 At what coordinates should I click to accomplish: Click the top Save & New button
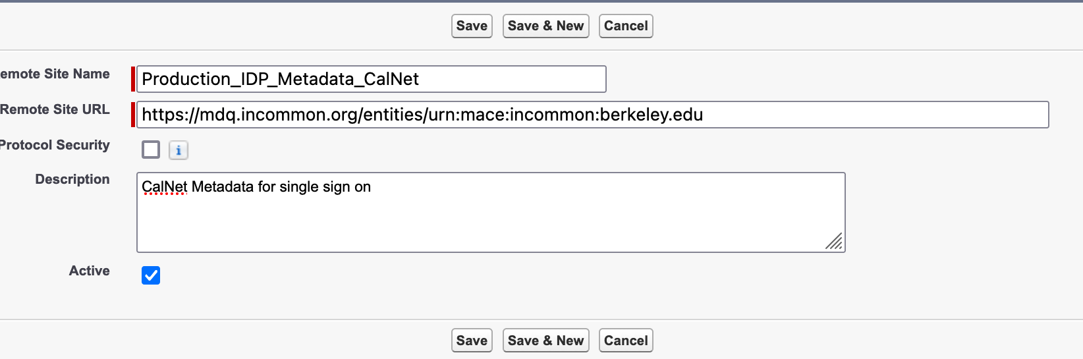point(545,26)
